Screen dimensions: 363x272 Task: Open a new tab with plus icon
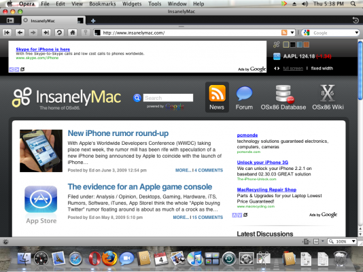coord(93,21)
